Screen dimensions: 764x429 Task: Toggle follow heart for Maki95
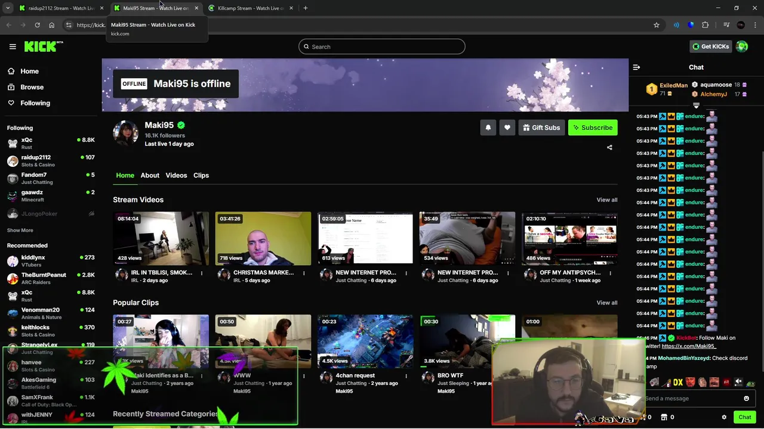click(x=507, y=128)
